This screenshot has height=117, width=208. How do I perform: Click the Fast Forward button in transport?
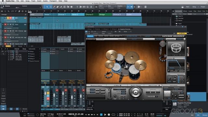(92, 114)
